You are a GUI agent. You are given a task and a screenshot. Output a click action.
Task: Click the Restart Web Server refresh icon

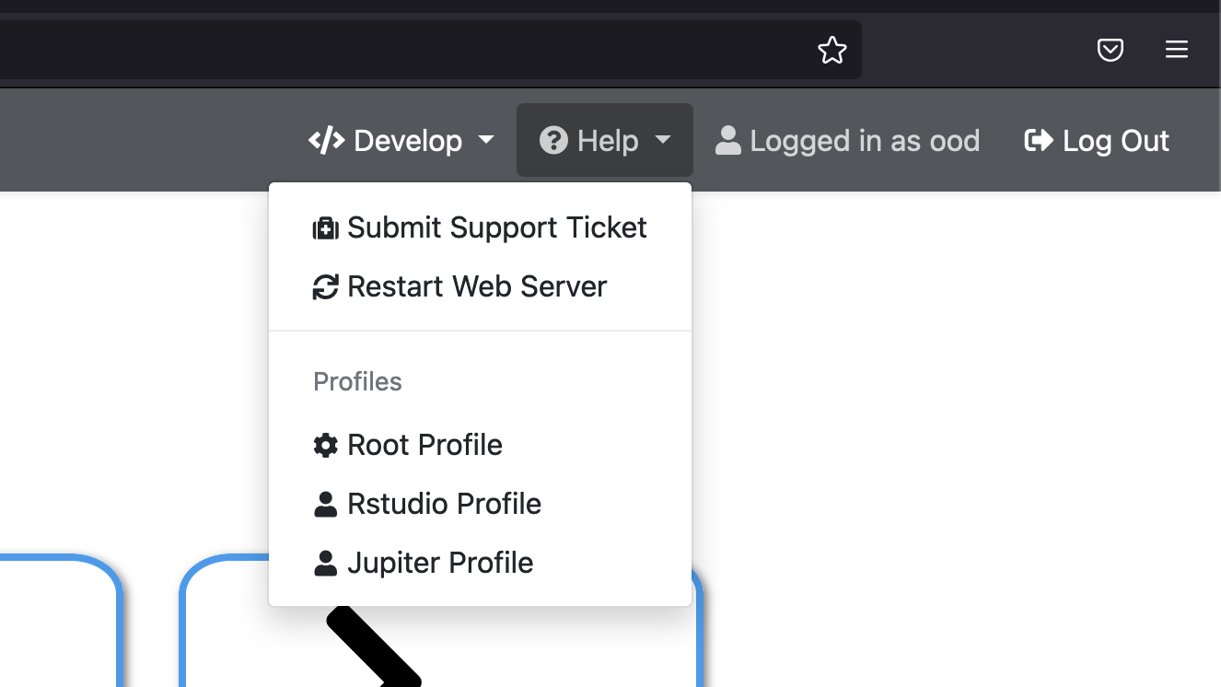coord(326,287)
